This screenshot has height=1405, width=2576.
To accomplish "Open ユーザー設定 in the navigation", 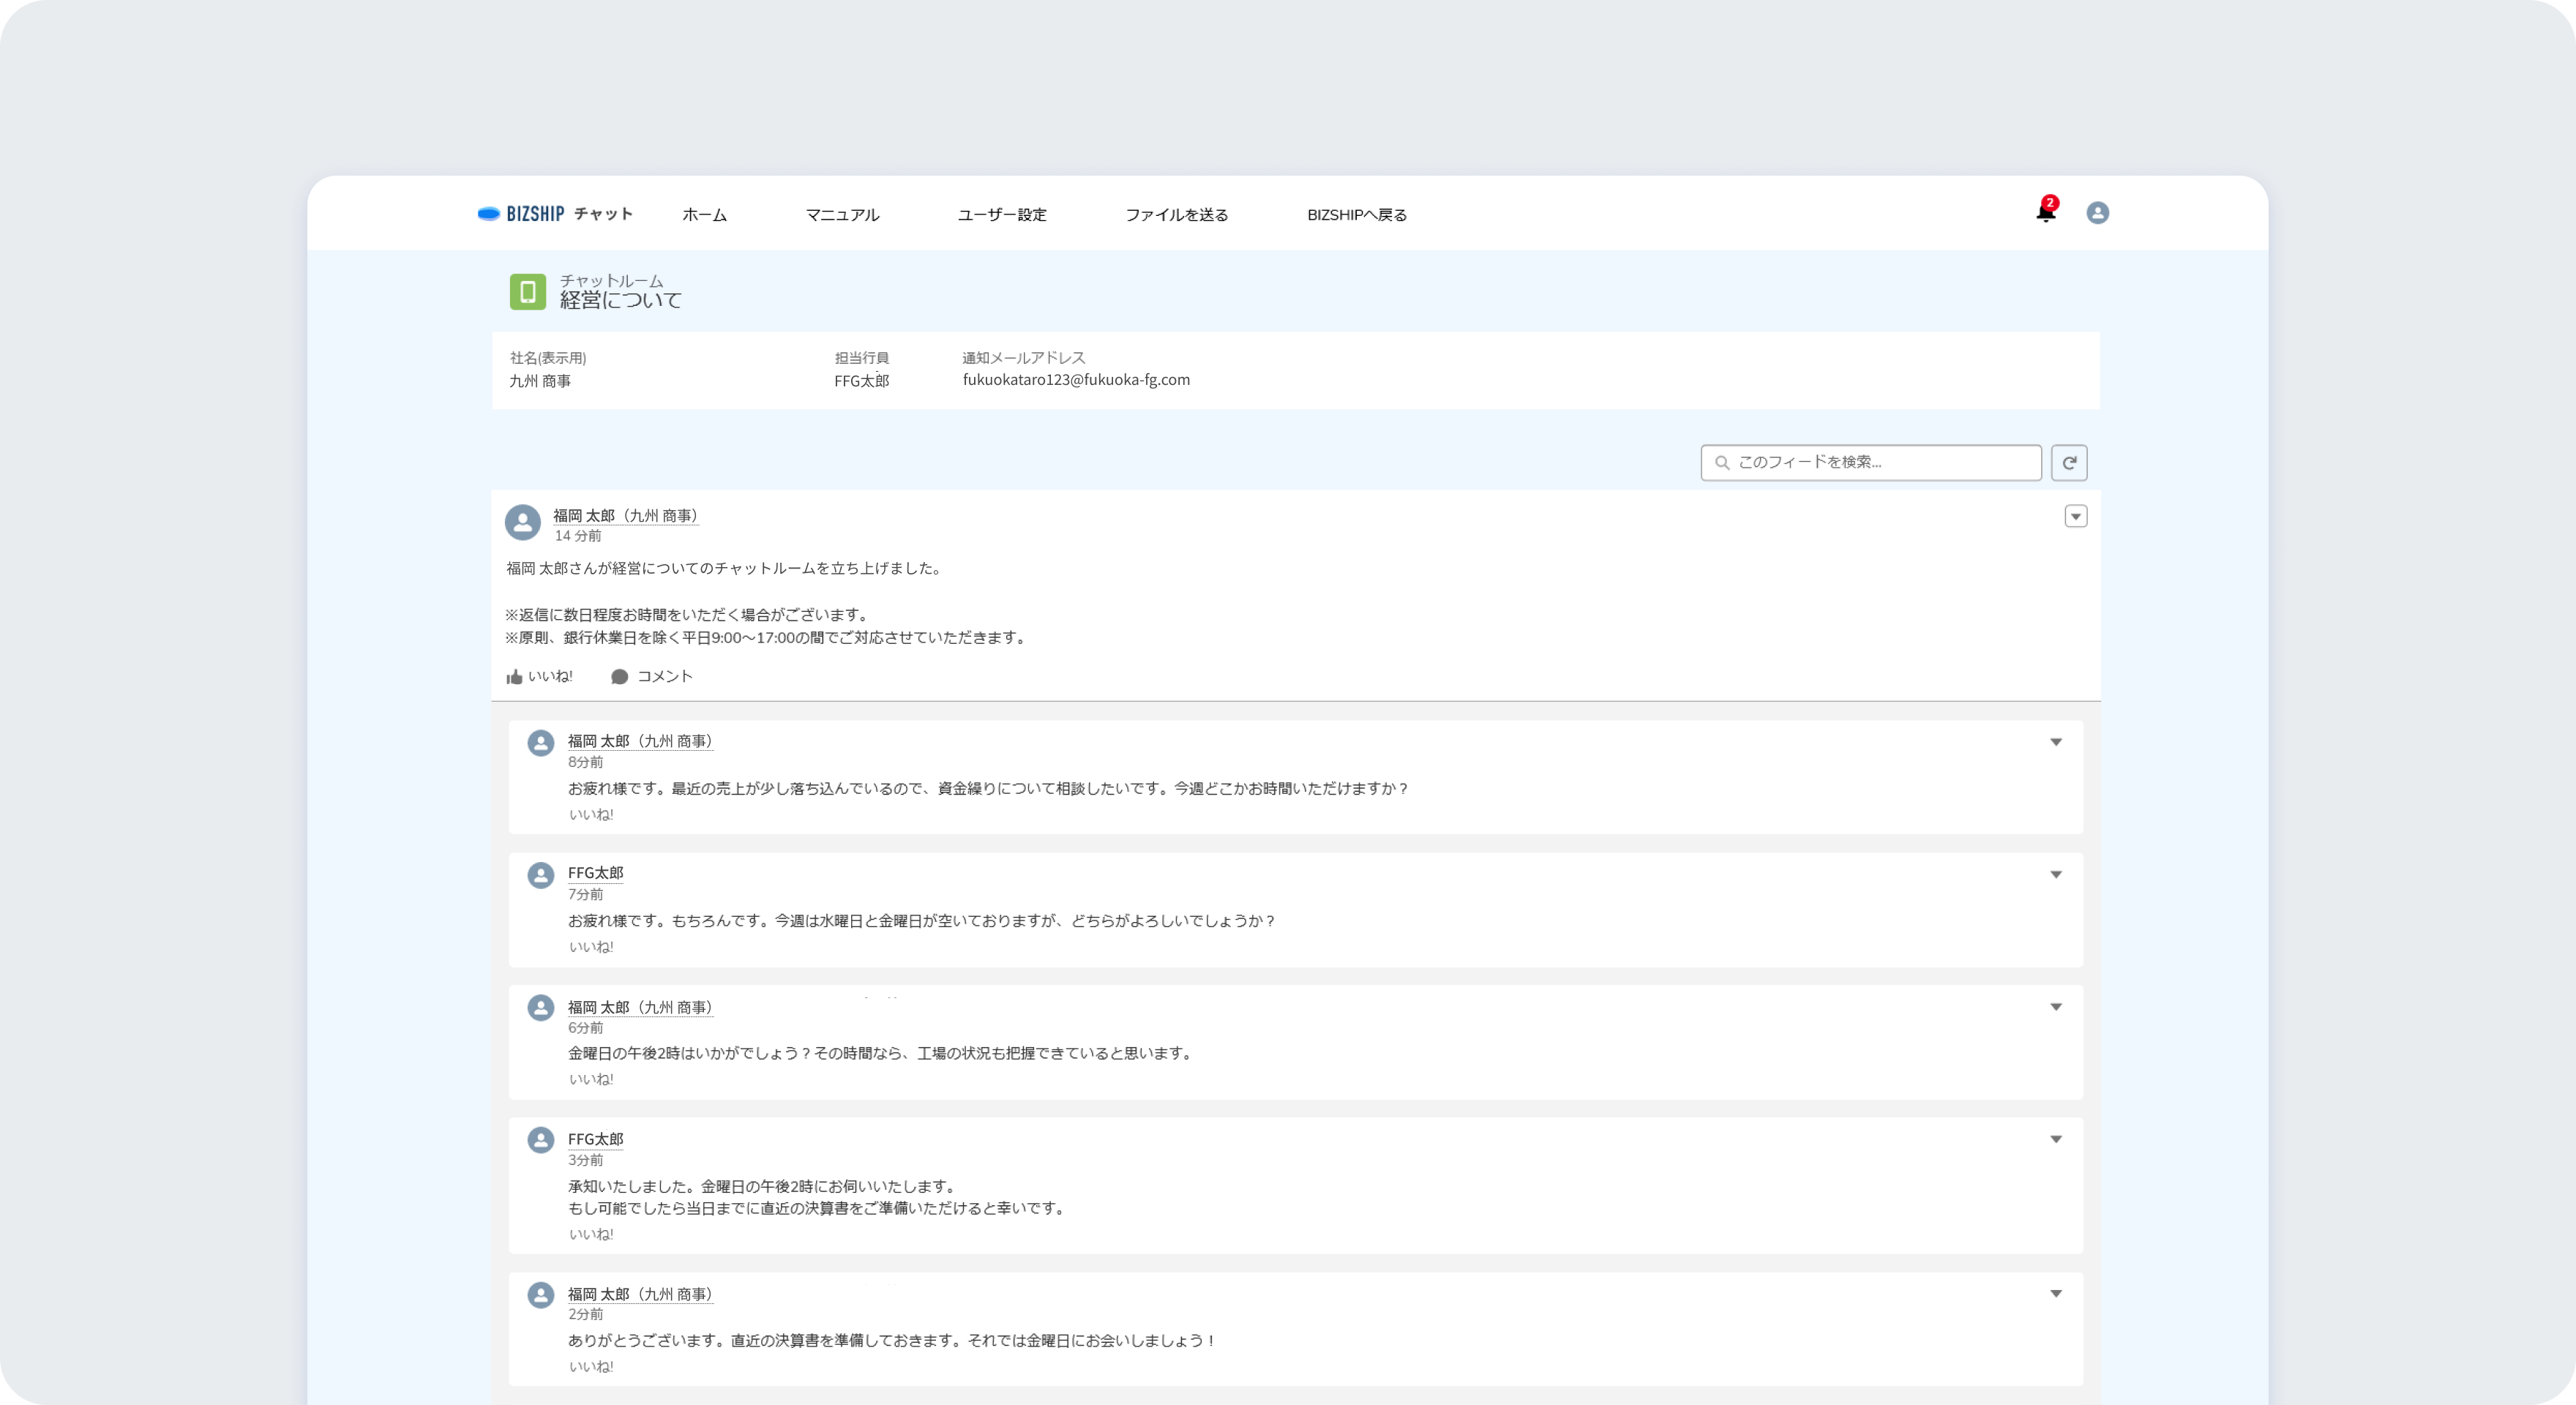I will point(1002,215).
